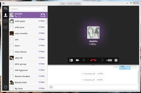The height and width of the screenshot is (93, 141).
Task: Select contact ankit pune
Action: [x=28, y=27]
